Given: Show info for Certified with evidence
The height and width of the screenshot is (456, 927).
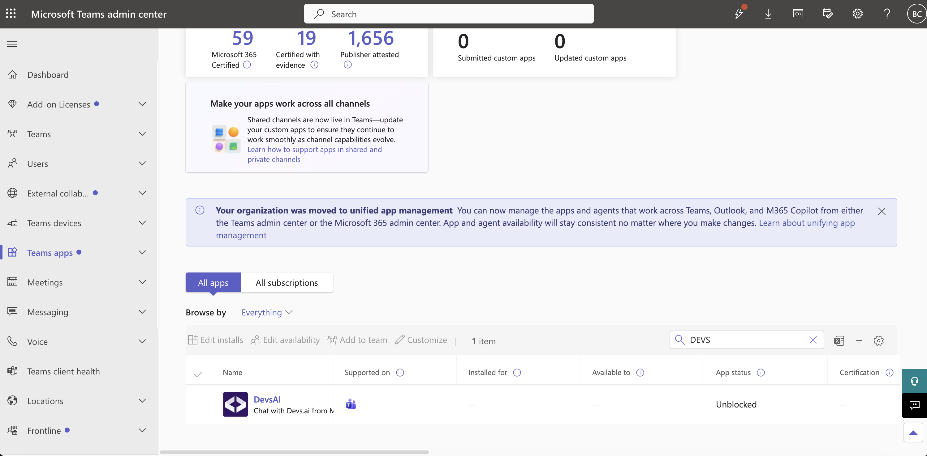Looking at the screenshot, I should [314, 65].
